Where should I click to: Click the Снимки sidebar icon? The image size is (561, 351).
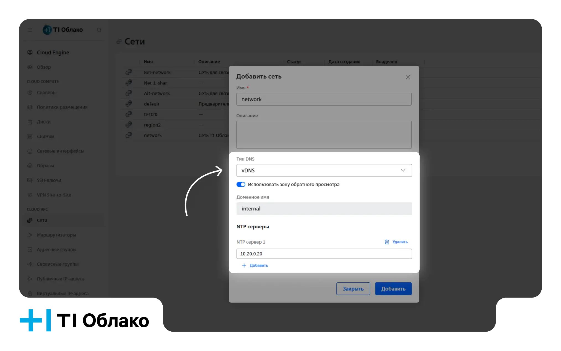[30, 136]
